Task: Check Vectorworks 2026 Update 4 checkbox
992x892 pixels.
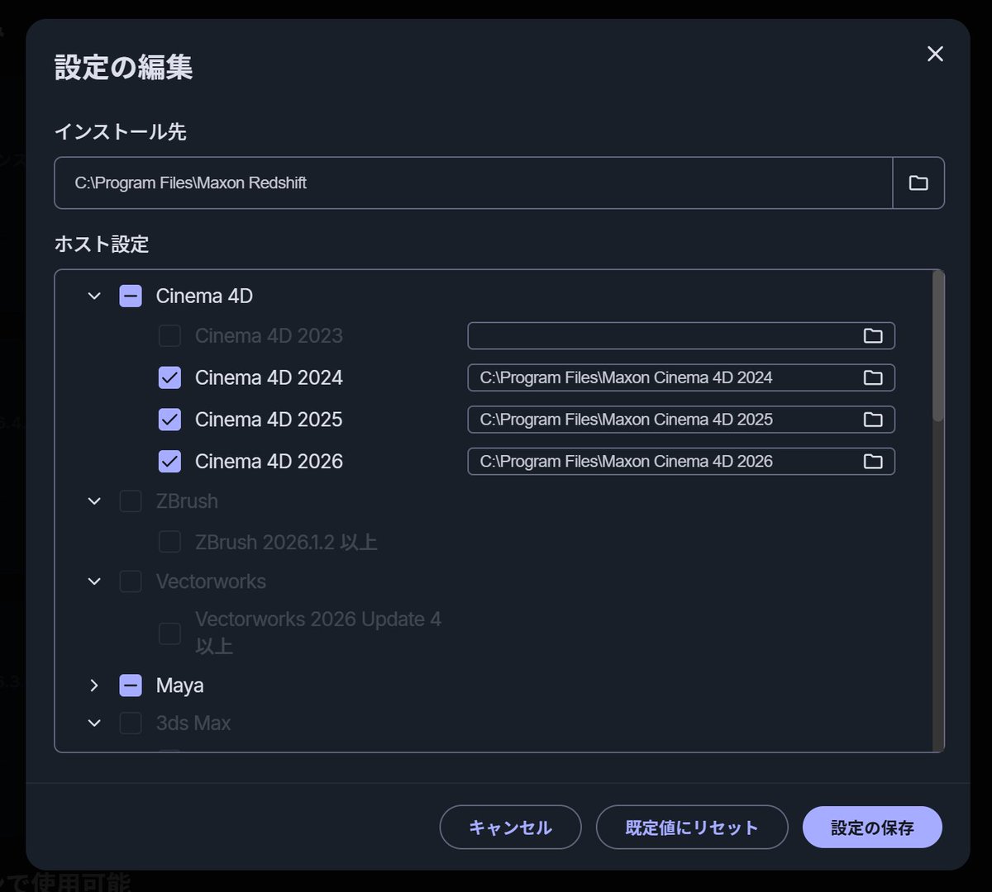Action: tap(169, 633)
